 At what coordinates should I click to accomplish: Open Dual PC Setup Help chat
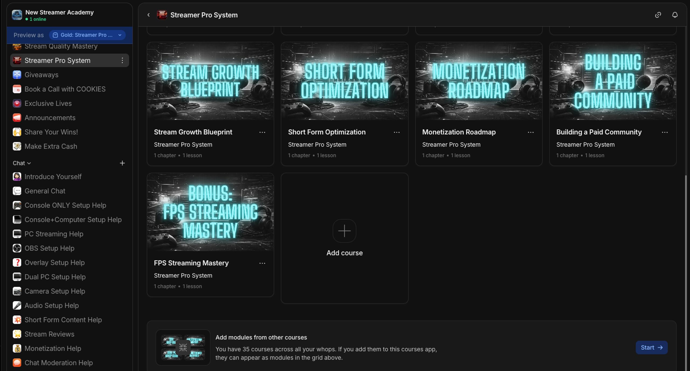(x=70, y=277)
